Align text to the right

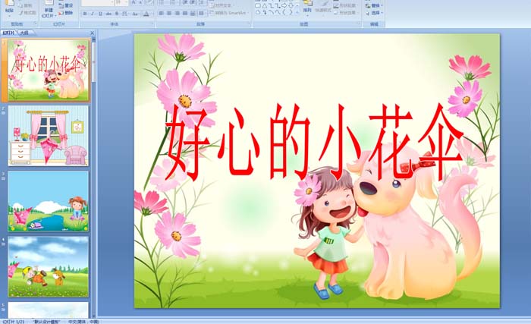177,13
